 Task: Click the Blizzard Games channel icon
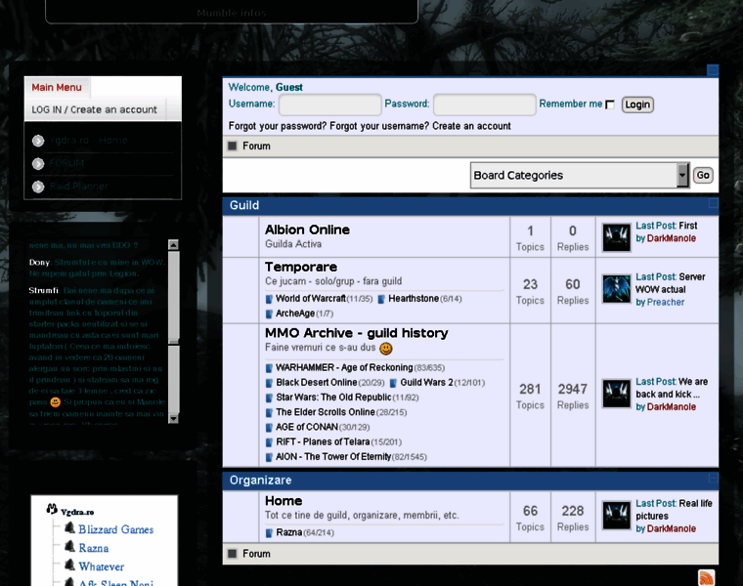pyautogui.click(x=69, y=527)
